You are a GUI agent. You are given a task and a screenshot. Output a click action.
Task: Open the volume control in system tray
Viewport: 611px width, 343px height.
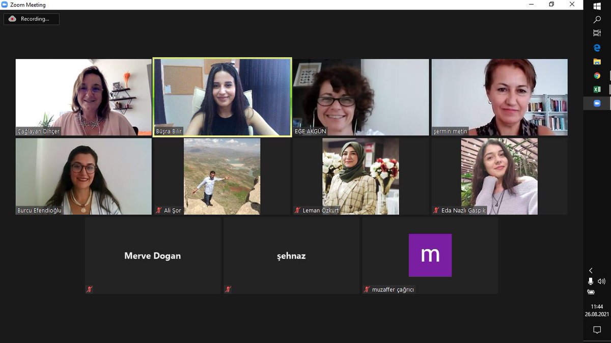(601, 281)
